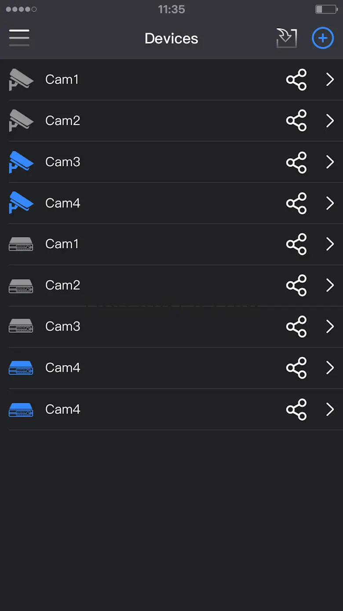This screenshot has height=611, width=343.
Task: Open chevron for blue camera Cam4
Action: (x=330, y=203)
